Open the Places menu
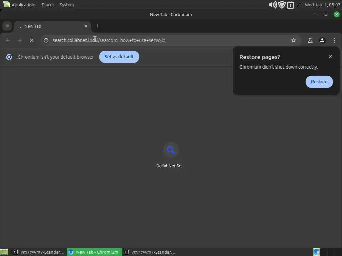This screenshot has width=342, height=256. click(48, 5)
